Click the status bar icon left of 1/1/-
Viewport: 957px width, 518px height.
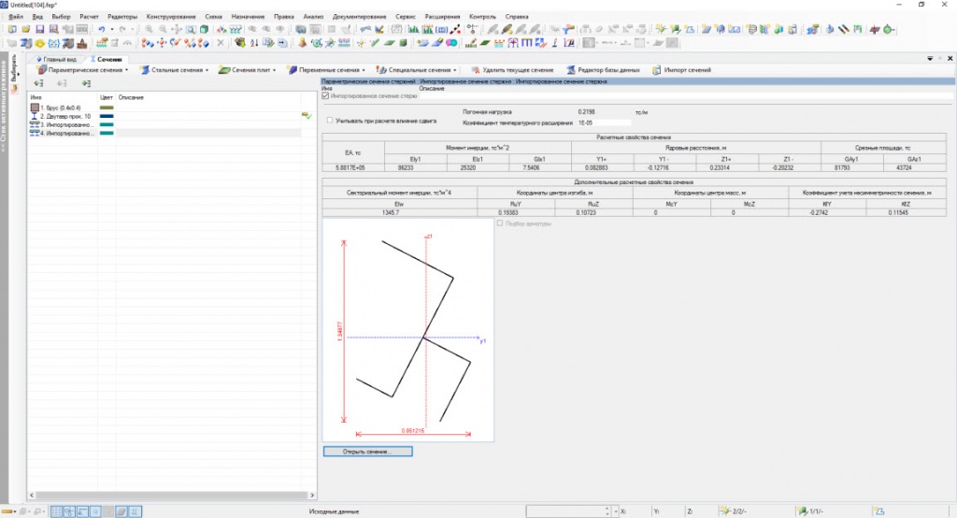click(x=802, y=511)
